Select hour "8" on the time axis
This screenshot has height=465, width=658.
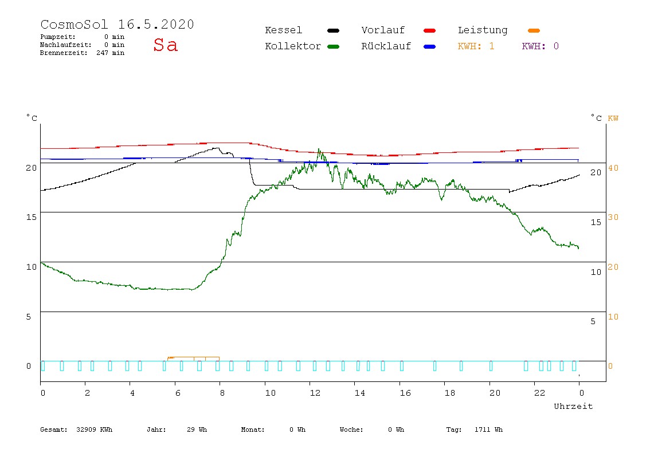(x=222, y=393)
